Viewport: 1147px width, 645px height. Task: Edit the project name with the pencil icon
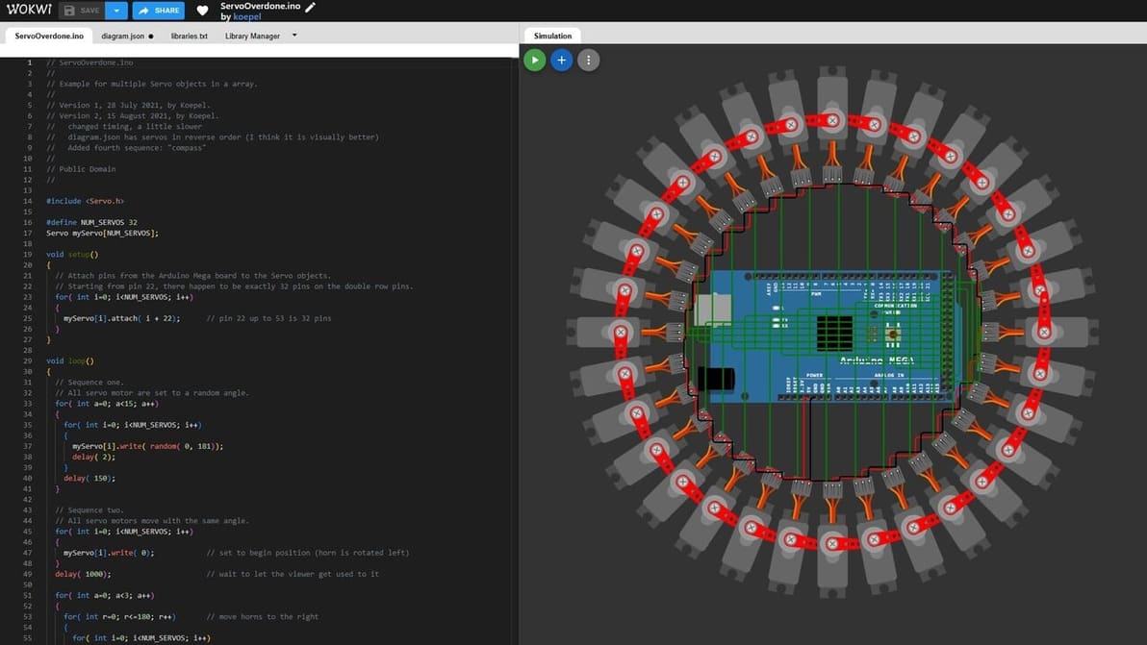coord(310,7)
